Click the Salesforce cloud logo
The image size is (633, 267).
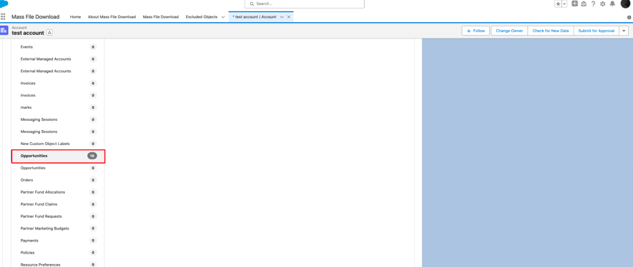pos(4,4)
